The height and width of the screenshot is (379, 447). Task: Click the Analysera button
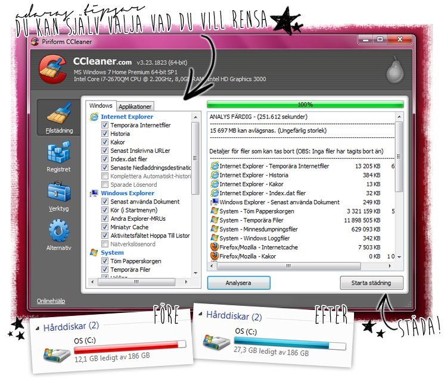(x=238, y=283)
